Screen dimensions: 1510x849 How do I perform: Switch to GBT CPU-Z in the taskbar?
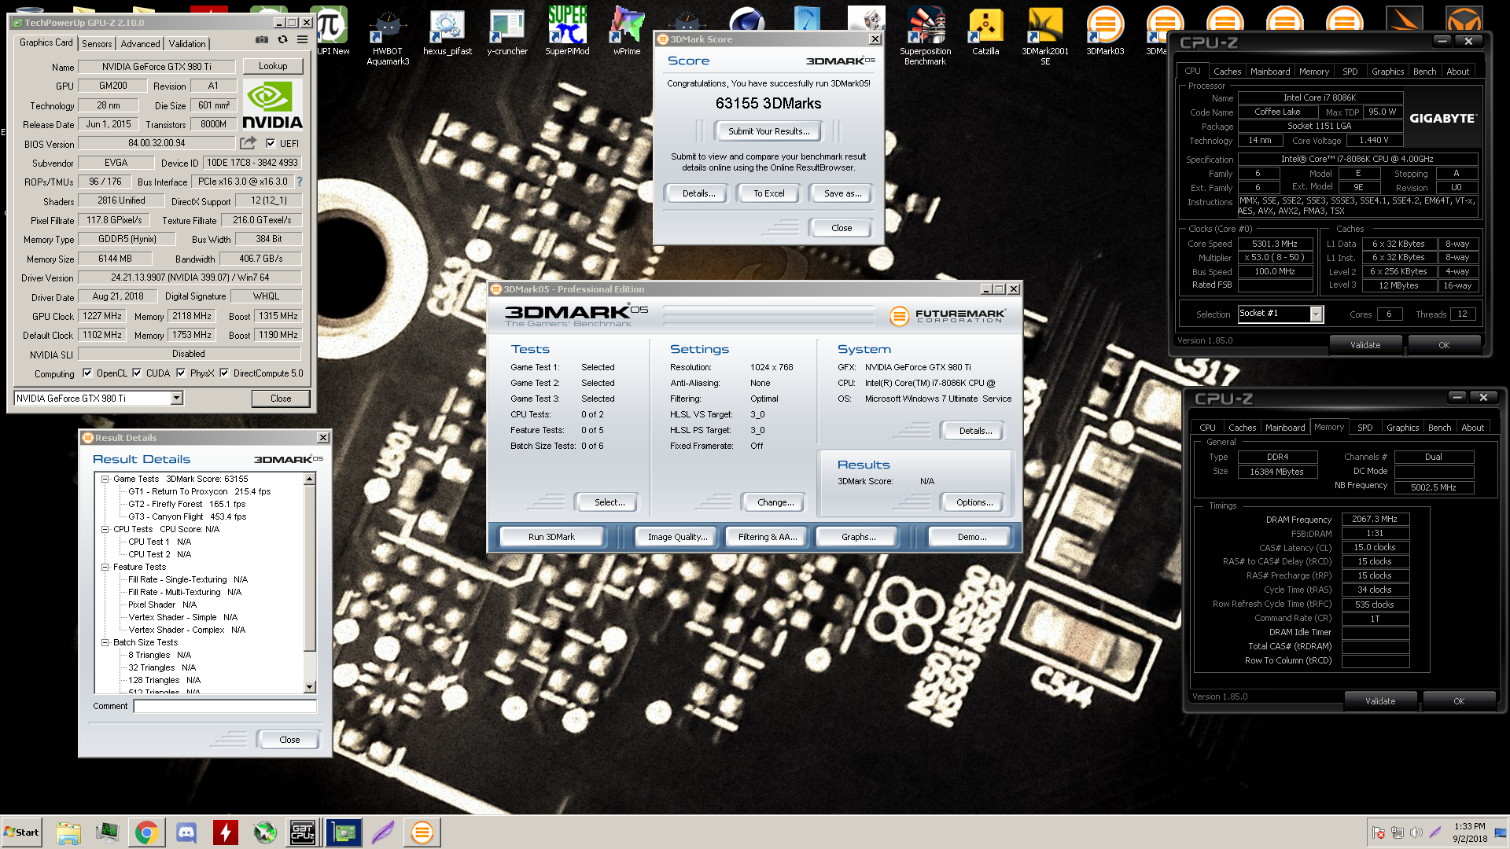304,832
